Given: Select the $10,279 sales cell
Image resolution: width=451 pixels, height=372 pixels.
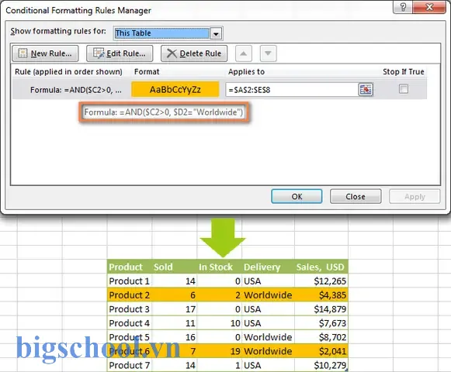Looking at the screenshot, I should [x=321, y=365].
